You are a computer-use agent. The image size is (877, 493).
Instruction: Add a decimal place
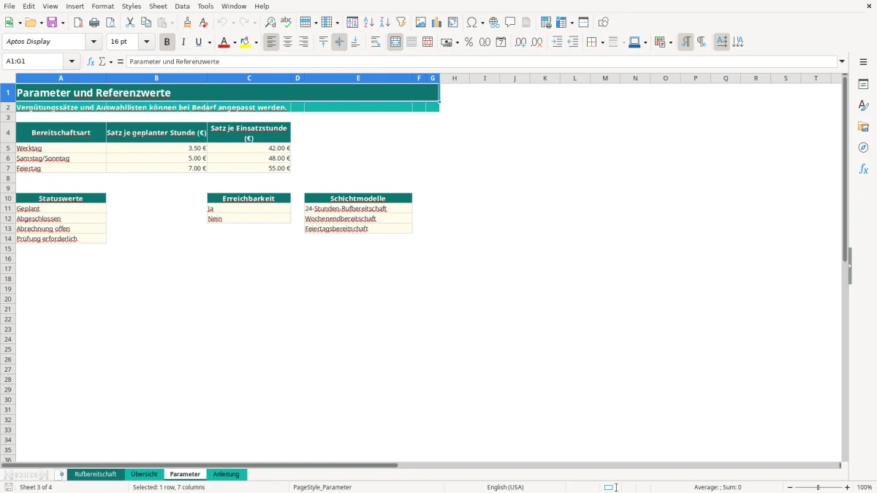521,42
